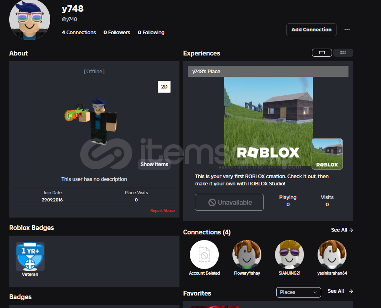Click the y748 display name heading
381x308 pixels.
pyautogui.click(x=73, y=9)
